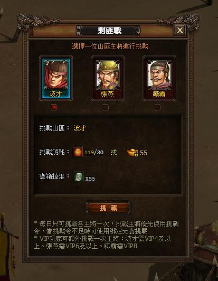This screenshot has width=218, height=281.
Task: Click the yellow 波才 name beside 挑戰山匪
Action: tap(80, 128)
